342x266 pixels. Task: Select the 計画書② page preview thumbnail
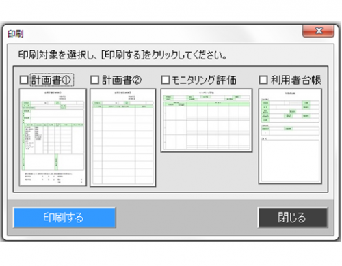123,137
